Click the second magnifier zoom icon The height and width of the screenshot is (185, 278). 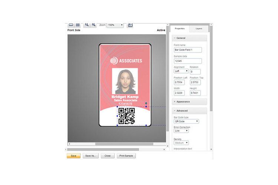coord(93,25)
